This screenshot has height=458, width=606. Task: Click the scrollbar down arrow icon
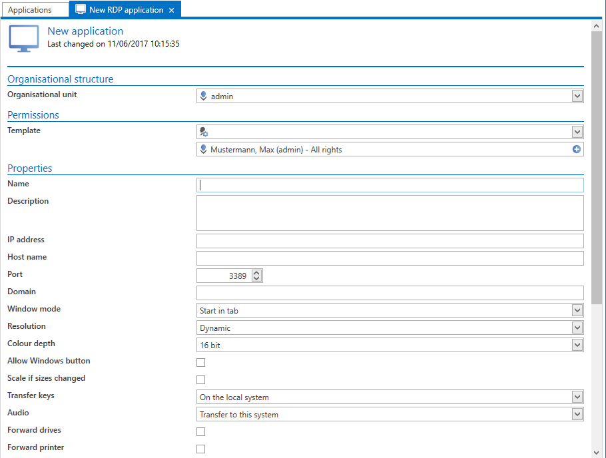[x=597, y=452]
